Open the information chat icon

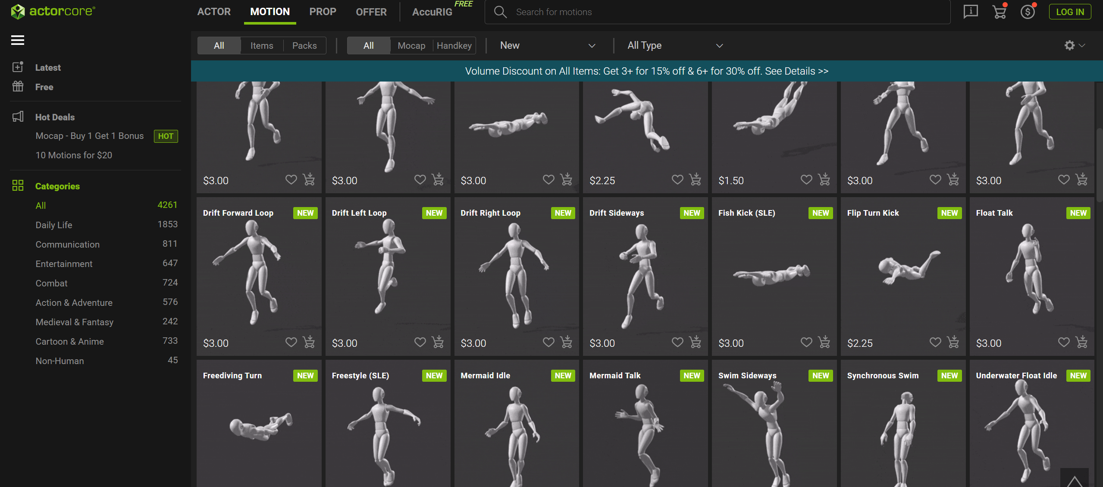971,12
